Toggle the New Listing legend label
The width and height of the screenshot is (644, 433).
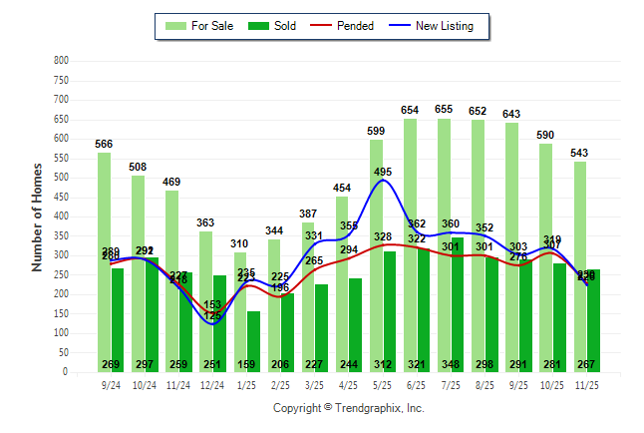(445, 26)
